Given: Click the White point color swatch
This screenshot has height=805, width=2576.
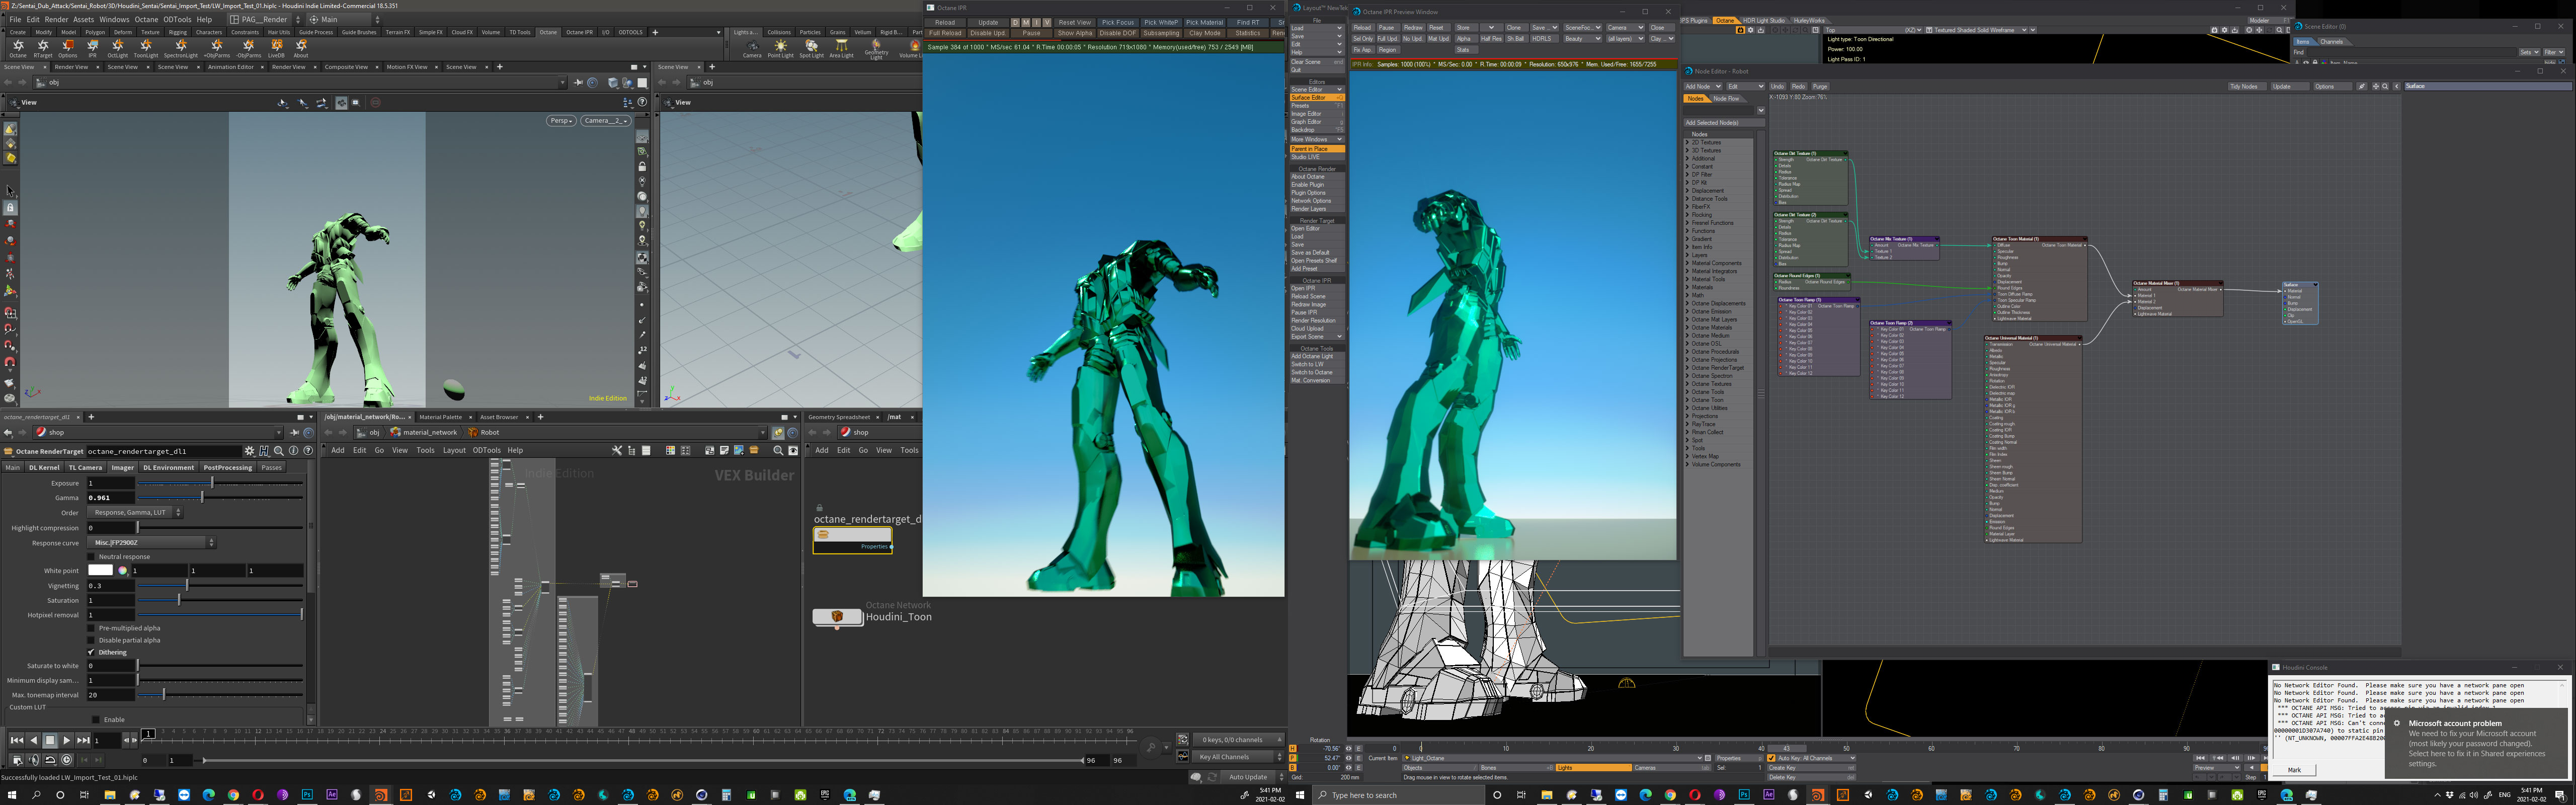Looking at the screenshot, I should (100, 570).
